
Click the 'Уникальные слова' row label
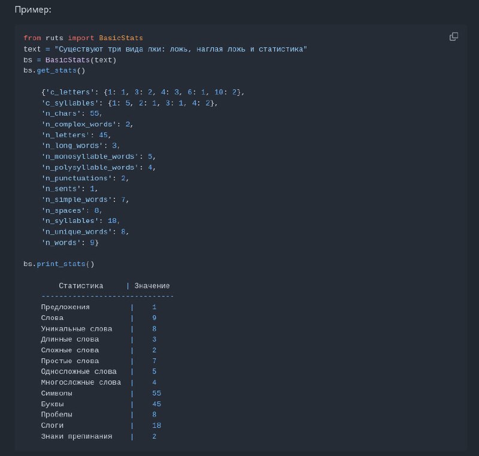point(77,329)
